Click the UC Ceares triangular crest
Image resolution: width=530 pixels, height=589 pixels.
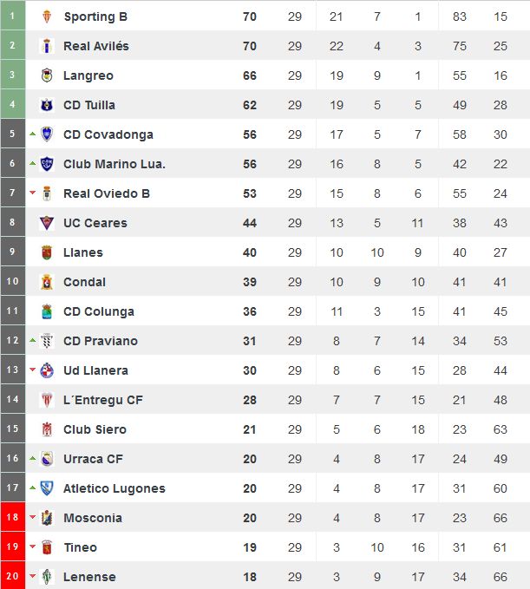tap(47, 223)
